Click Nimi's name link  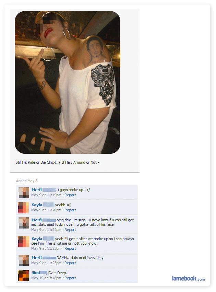tap(36, 273)
